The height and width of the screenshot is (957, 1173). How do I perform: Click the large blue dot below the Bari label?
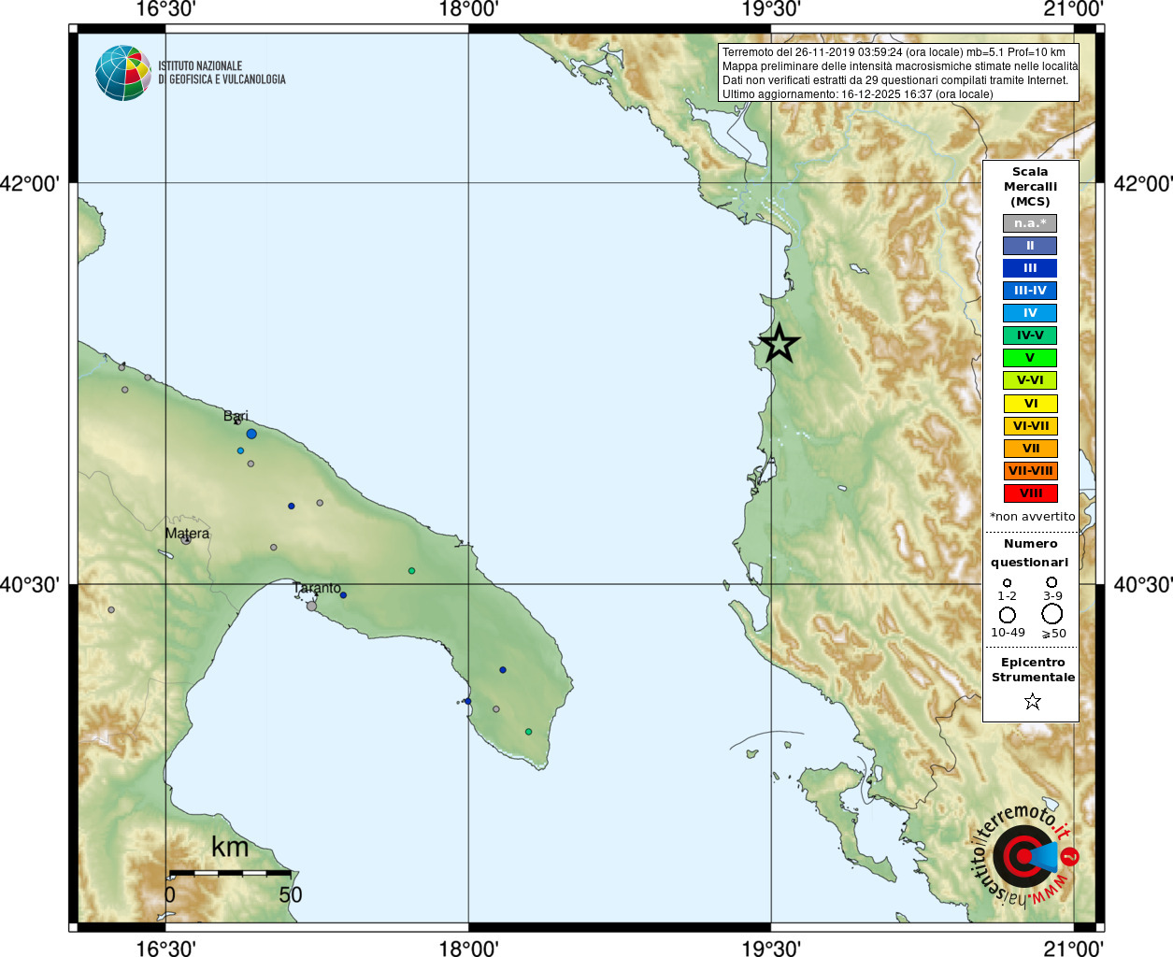[251, 435]
